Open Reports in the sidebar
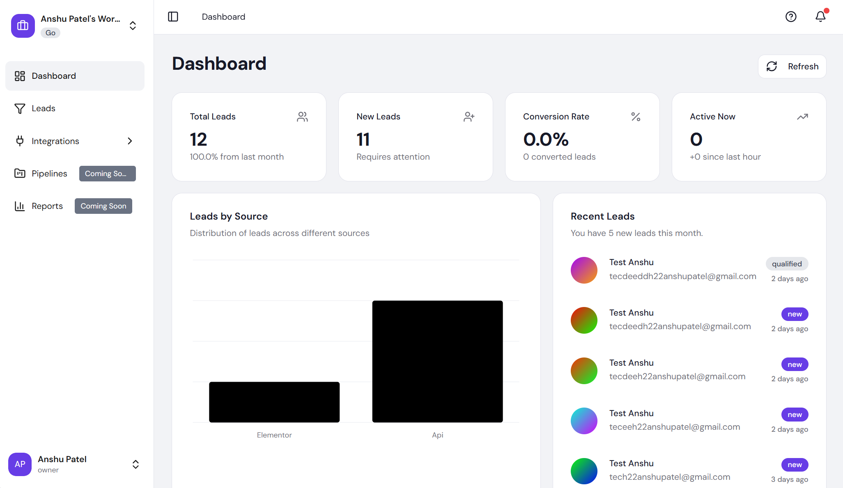843x488 pixels. pos(47,206)
